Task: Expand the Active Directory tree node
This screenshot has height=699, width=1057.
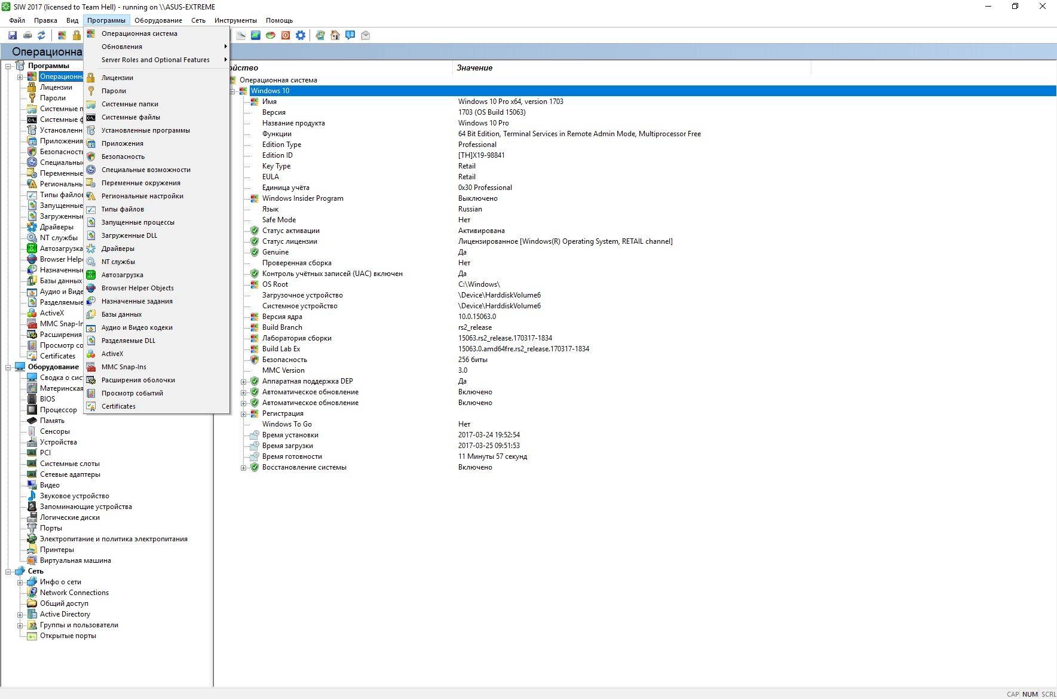Action: point(20,614)
